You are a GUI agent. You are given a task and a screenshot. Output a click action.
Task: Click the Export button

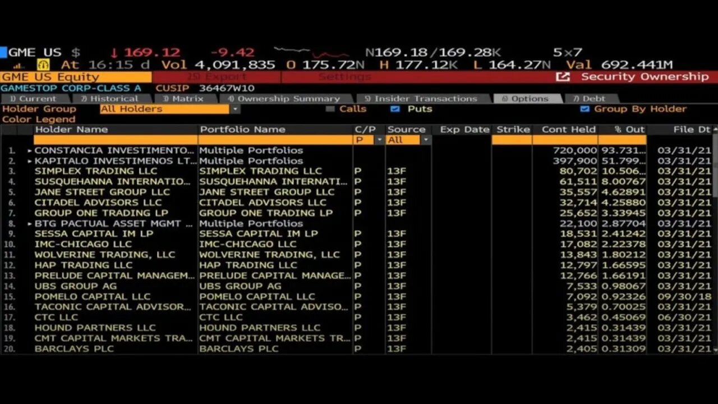pyautogui.click(x=216, y=77)
